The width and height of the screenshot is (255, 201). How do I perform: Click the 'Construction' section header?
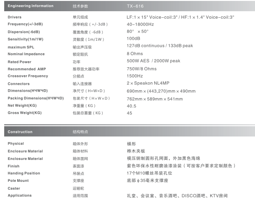[20, 132]
